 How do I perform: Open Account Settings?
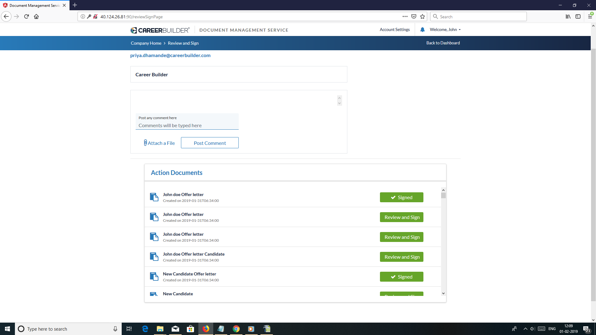point(395,29)
